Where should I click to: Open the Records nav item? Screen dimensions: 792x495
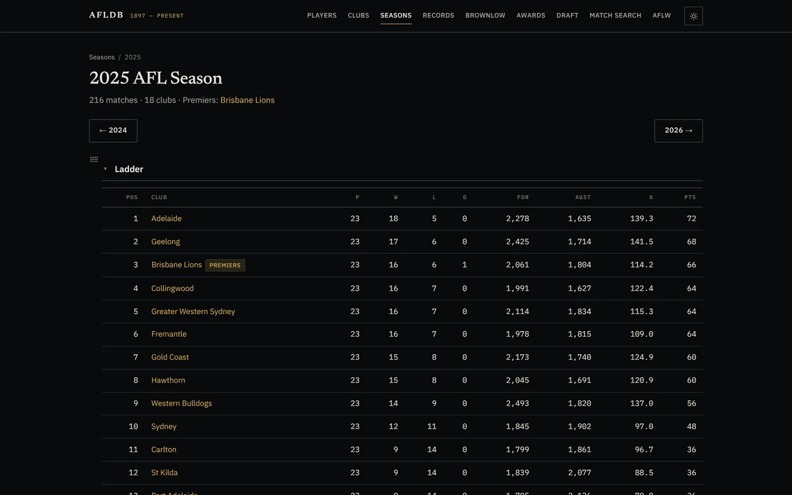point(438,15)
